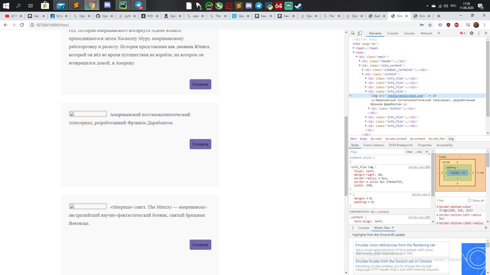Open DevTools settings gear
The image size is (490, 275).
pos(472,33)
